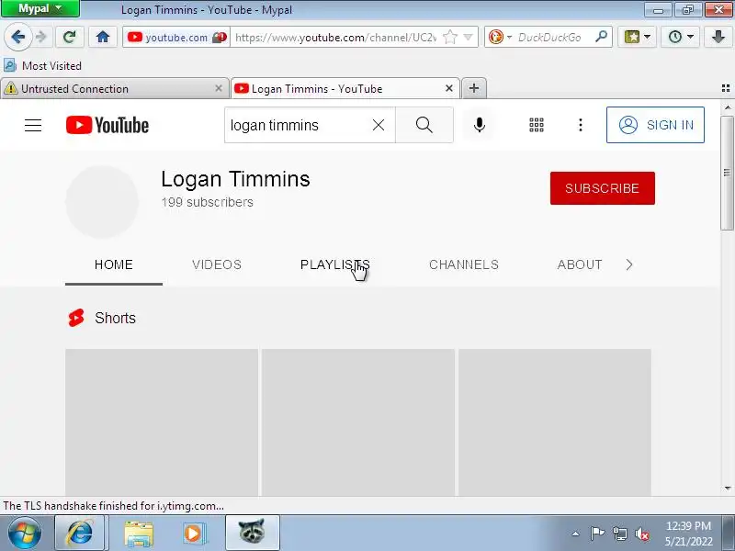Screen dimensions: 735x551
Task: Open the Mypal application menu
Action: coord(40,8)
